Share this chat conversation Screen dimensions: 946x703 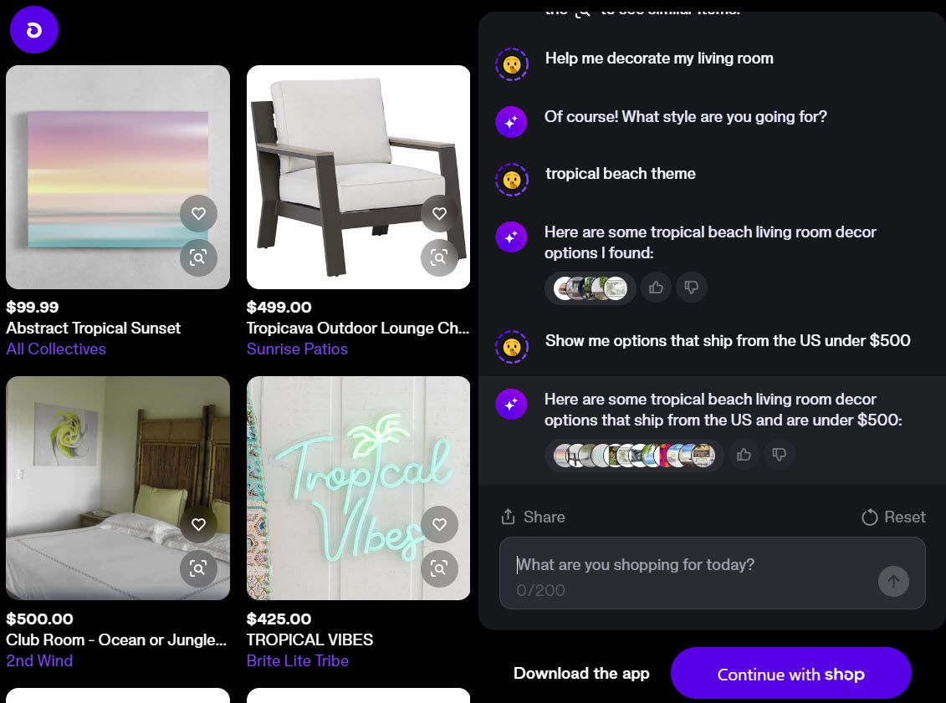(533, 517)
